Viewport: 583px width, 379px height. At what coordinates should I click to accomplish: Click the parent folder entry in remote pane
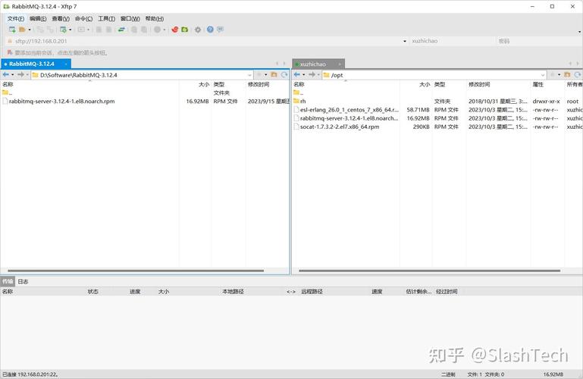click(x=298, y=92)
